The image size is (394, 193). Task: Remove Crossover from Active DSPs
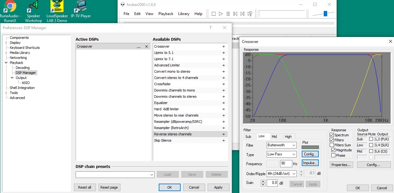(146, 47)
